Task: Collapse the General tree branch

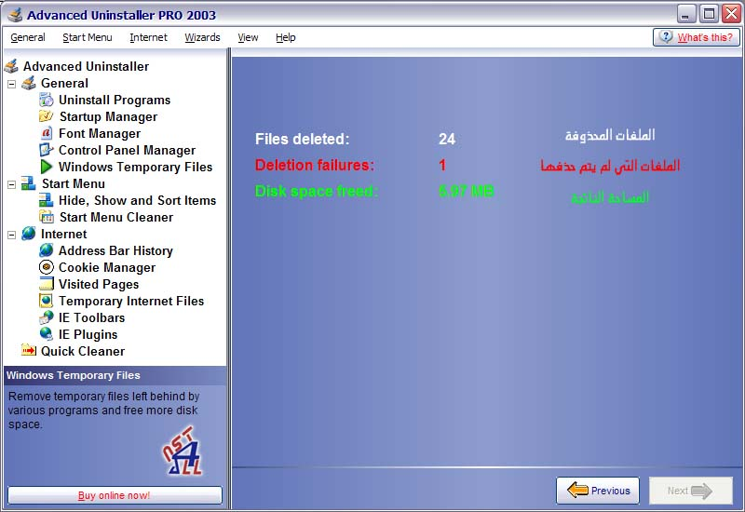Action: point(12,84)
